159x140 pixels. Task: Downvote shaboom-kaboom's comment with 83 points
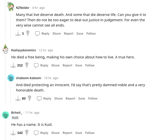pos(29,98)
